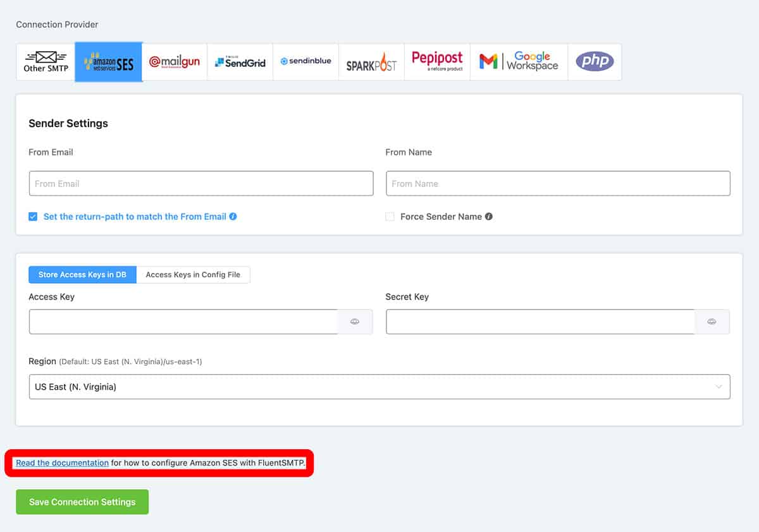Choose the PHP mail provider
The image size is (759, 532).
595,62
